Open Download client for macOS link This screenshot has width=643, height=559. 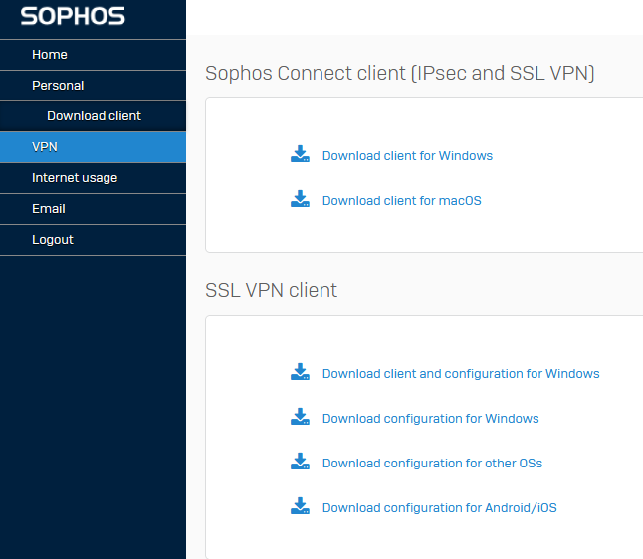point(401,200)
